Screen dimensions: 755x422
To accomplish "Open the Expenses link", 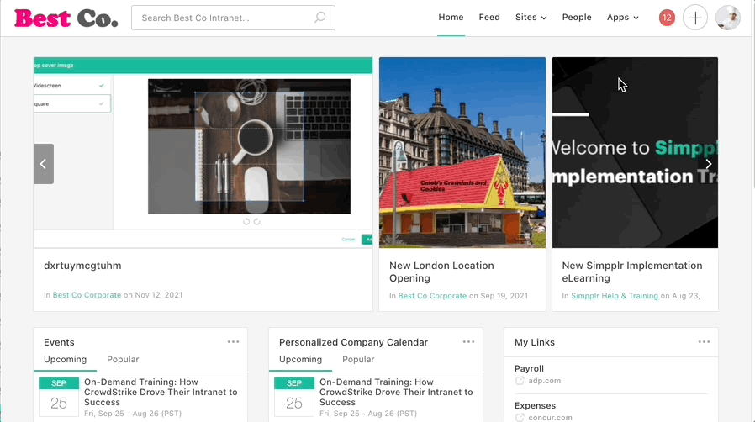I will pos(535,406).
